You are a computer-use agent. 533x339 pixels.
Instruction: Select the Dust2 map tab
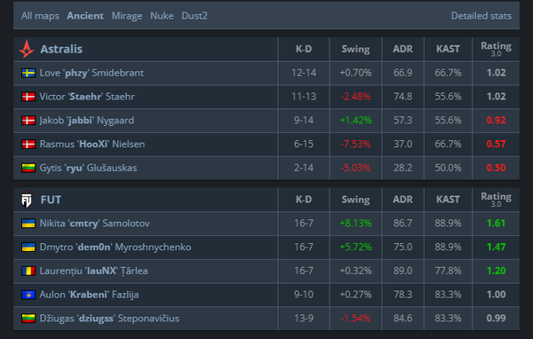tap(195, 16)
